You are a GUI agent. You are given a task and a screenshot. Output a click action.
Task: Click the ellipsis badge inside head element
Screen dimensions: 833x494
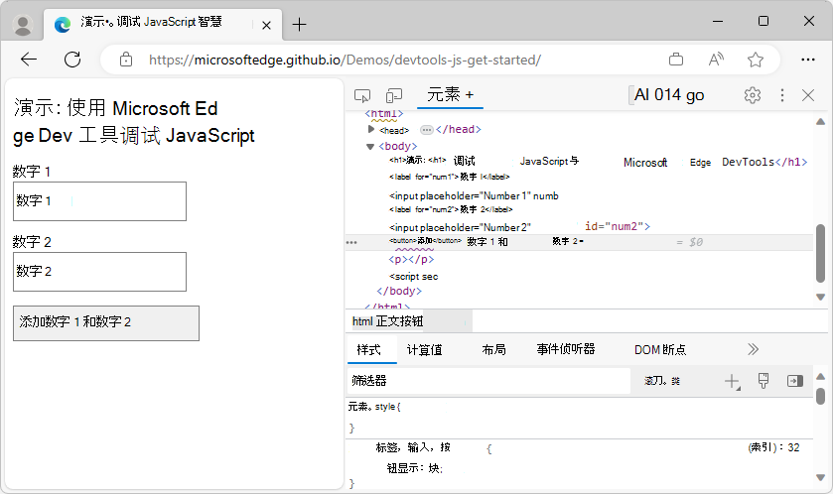tap(427, 130)
